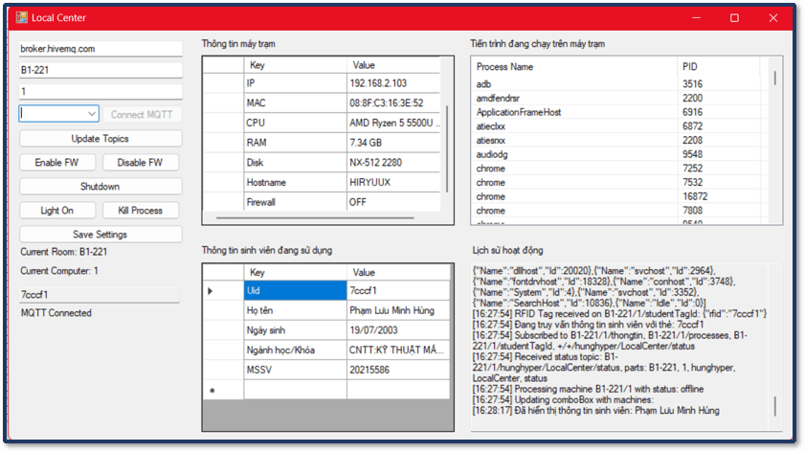
Task: Click the Disable FW button
Action: pos(140,162)
